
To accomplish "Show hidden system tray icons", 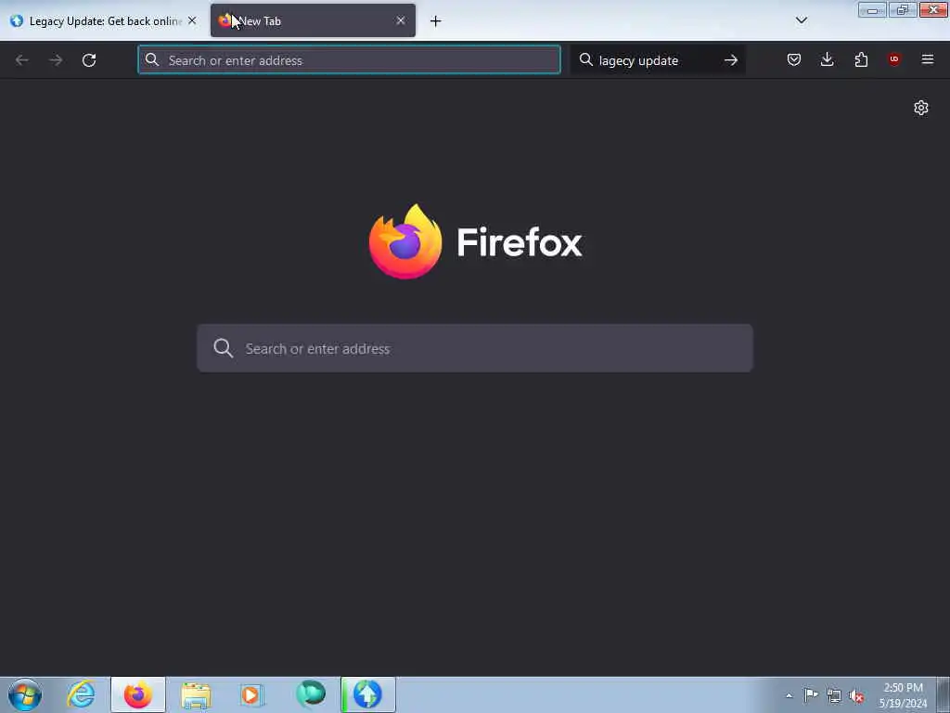I will 789,695.
